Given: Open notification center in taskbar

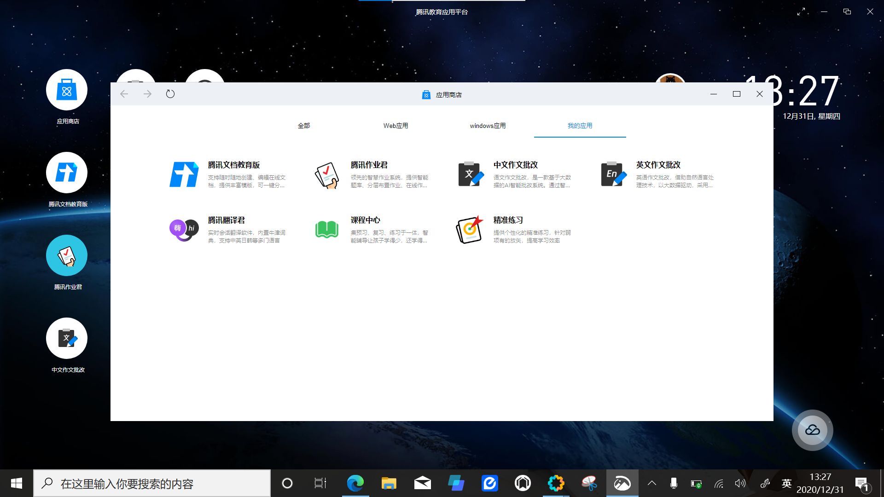Looking at the screenshot, I should [862, 484].
